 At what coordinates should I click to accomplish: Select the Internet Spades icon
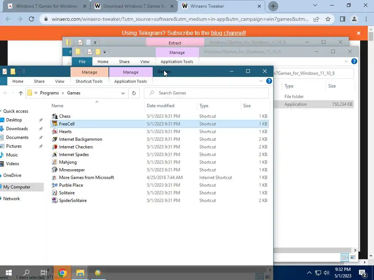[x=55, y=154]
